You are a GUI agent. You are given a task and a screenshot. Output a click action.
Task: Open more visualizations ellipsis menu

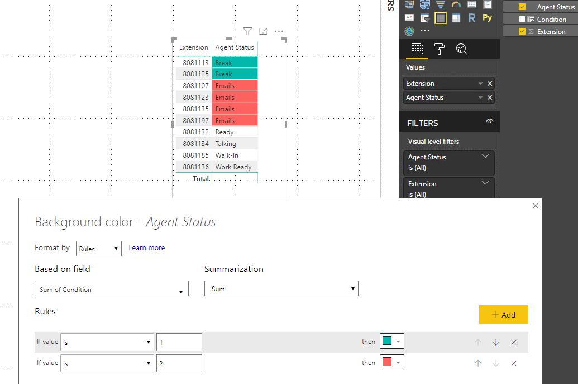pos(424,31)
